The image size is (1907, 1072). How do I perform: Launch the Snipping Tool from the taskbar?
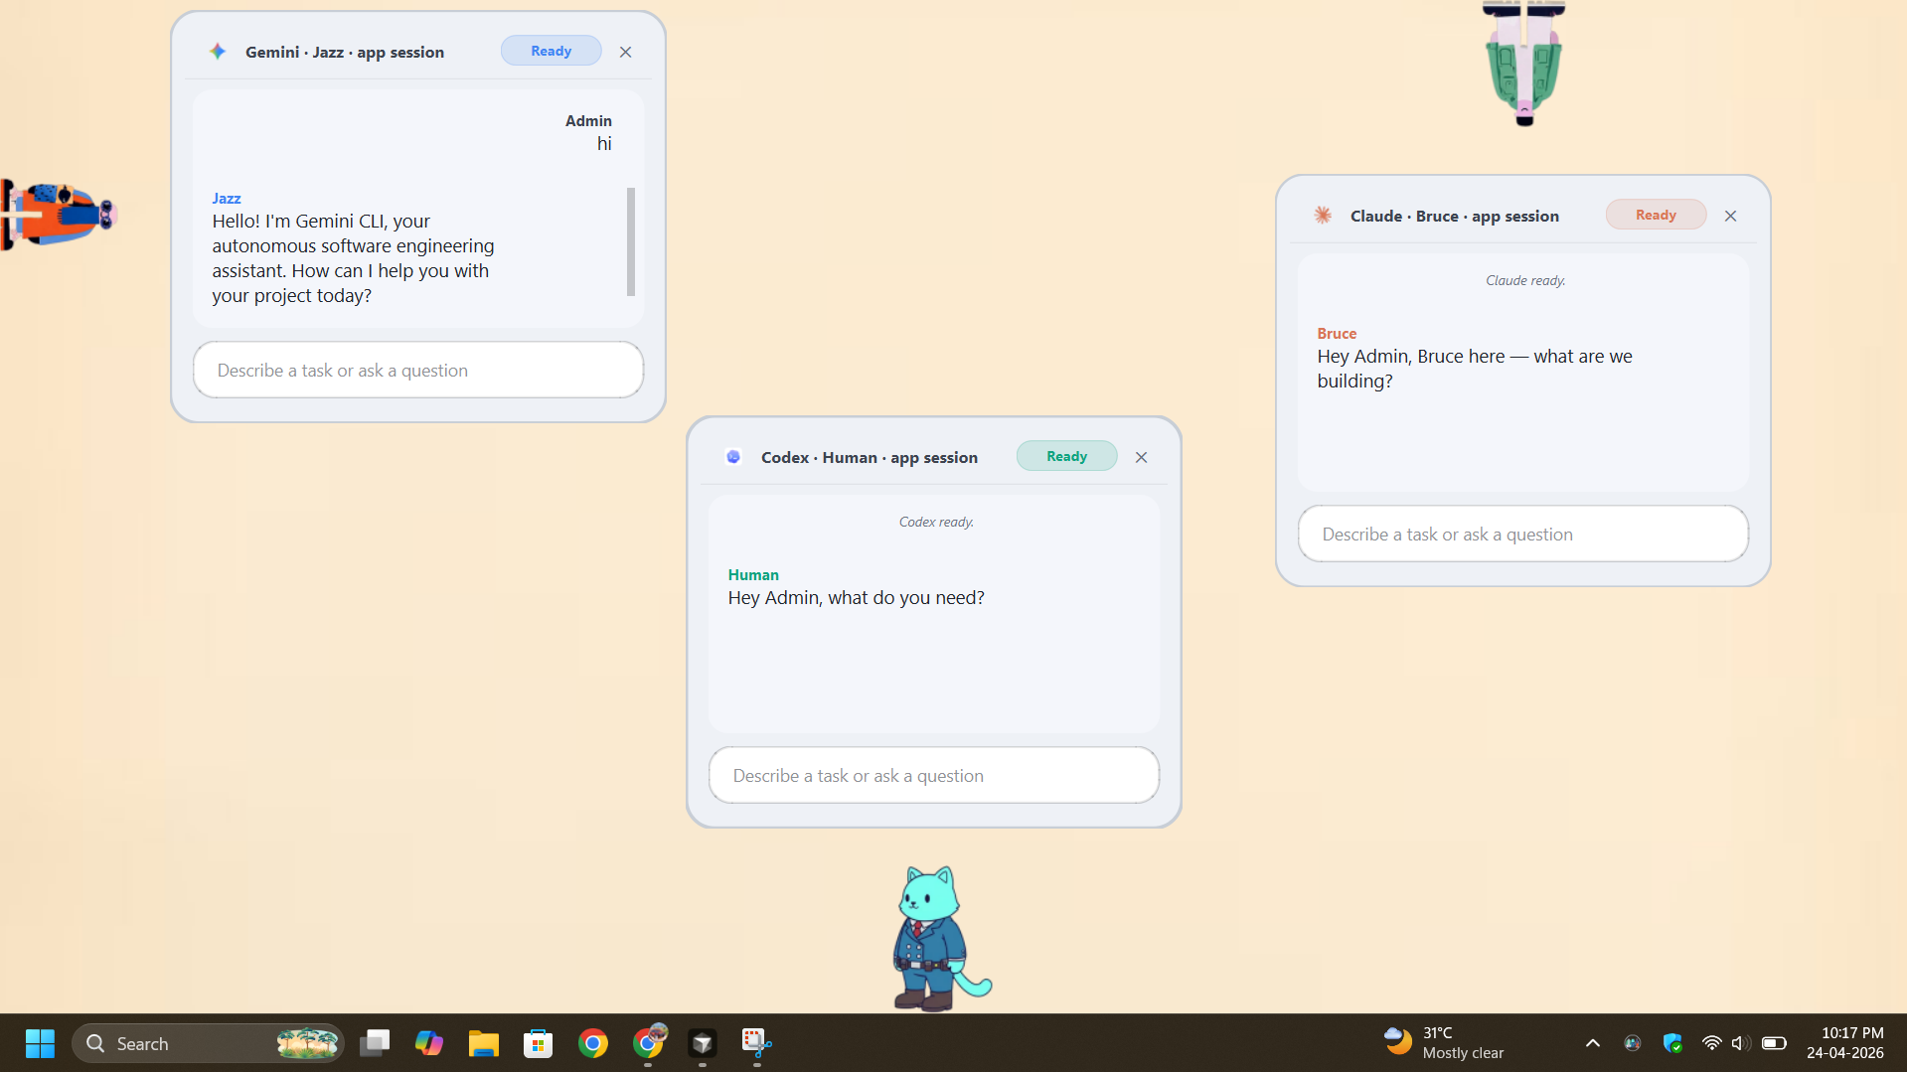tap(754, 1043)
